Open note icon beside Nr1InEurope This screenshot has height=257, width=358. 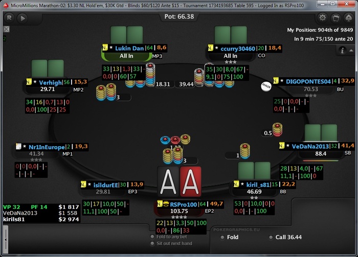[18, 146]
